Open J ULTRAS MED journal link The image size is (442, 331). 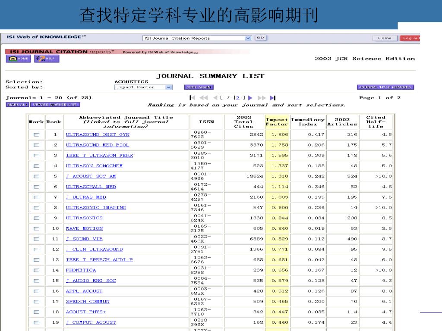[x=86, y=197]
